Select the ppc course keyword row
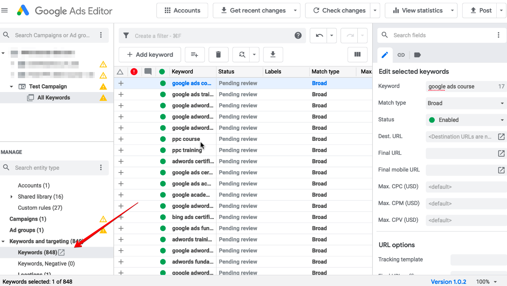Image resolution: width=507 pixels, height=286 pixels. click(x=243, y=139)
